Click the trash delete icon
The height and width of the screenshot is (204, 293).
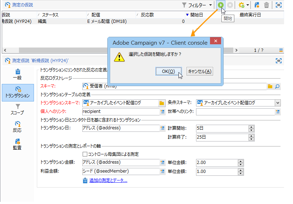(x=267, y=5)
